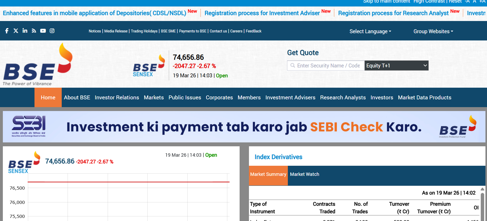
Task: Click the header change text -2047.27 -2.67 %
Action: pos(194,66)
